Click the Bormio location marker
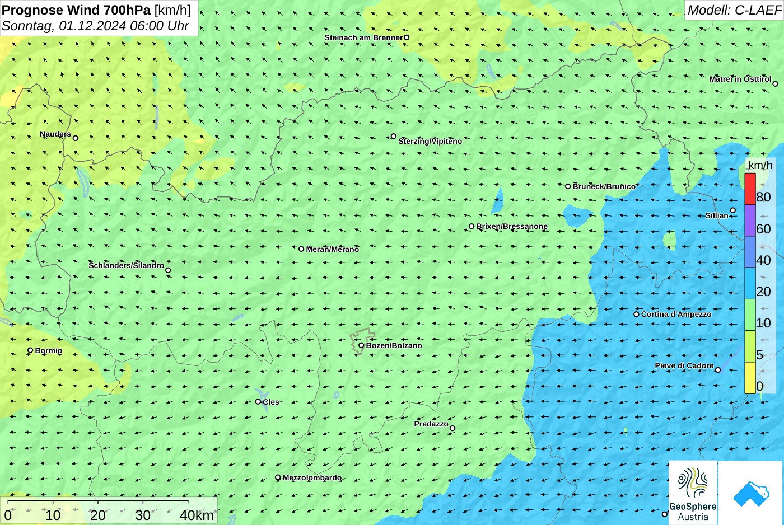Screen dimensions: 784x525 click(30, 350)
